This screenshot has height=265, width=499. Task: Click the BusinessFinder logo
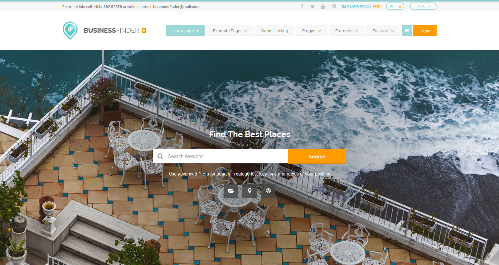(104, 31)
